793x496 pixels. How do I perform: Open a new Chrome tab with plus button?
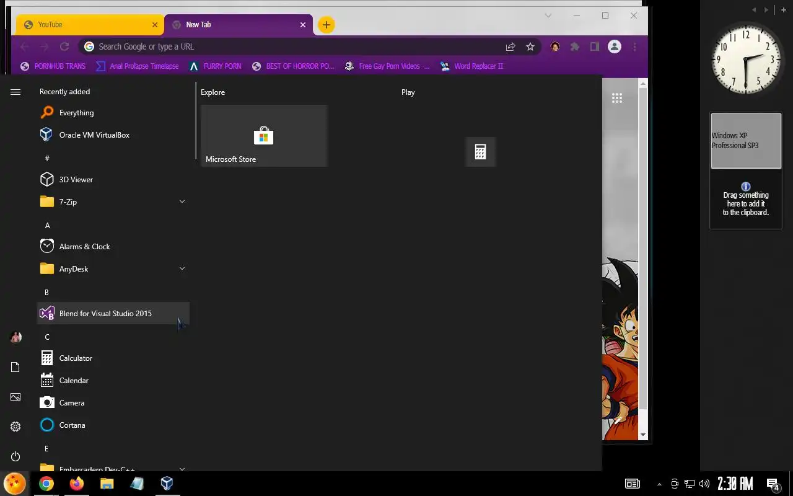click(x=326, y=25)
